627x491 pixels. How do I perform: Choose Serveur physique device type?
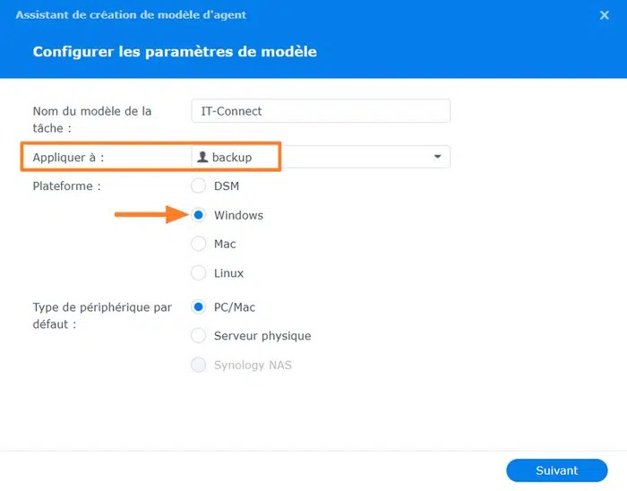click(199, 336)
